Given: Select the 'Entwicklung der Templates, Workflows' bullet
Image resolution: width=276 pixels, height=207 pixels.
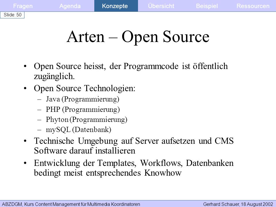Looking at the screenshot, I should pos(134,168).
